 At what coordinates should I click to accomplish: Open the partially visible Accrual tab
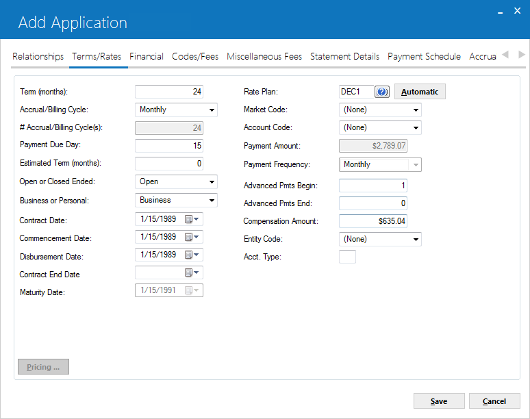click(x=483, y=56)
